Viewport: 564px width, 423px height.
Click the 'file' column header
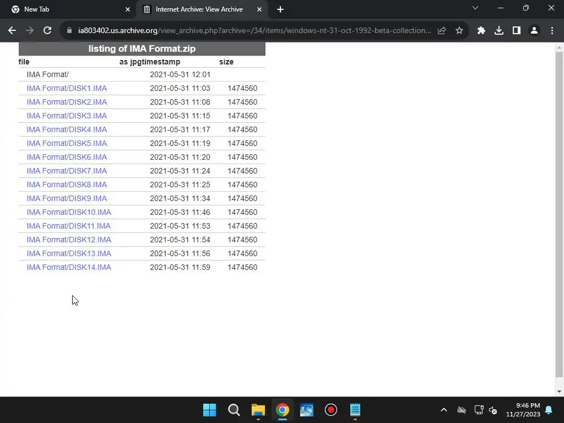(x=24, y=62)
